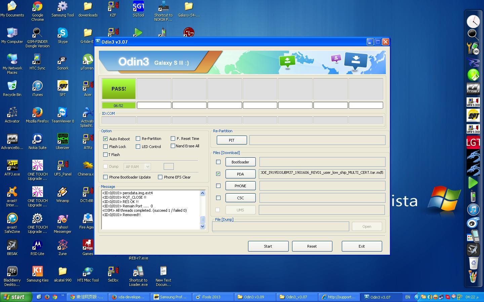Click the PDA firmware file path field
This screenshot has width=484, height=302.
[x=322, y=173]
